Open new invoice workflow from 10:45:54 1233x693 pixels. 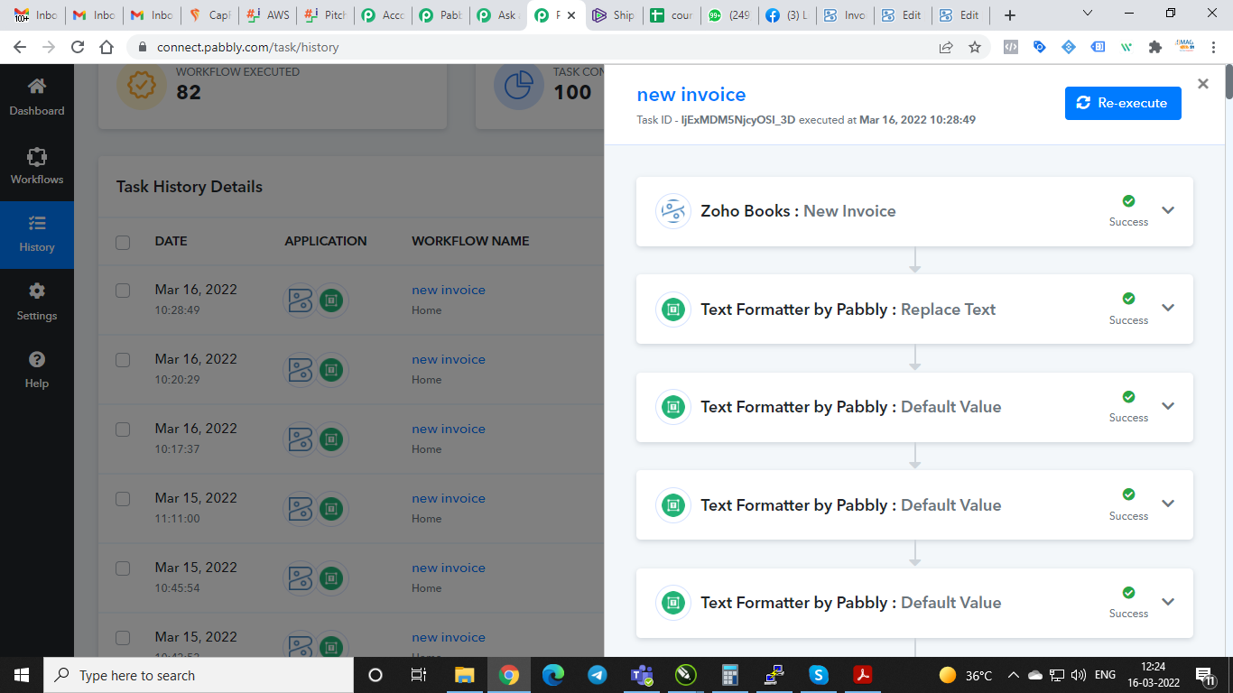[449, 568]
